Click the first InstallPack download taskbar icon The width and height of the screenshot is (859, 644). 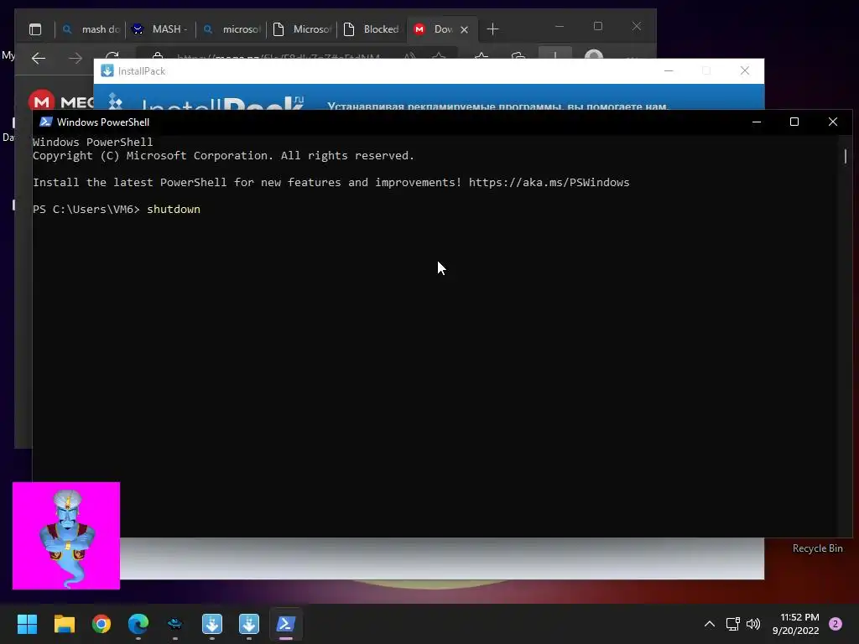(212, 624)
